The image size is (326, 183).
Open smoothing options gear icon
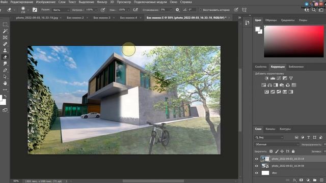click(x=177, y=10)
